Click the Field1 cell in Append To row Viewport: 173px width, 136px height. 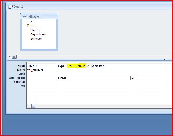94,78
